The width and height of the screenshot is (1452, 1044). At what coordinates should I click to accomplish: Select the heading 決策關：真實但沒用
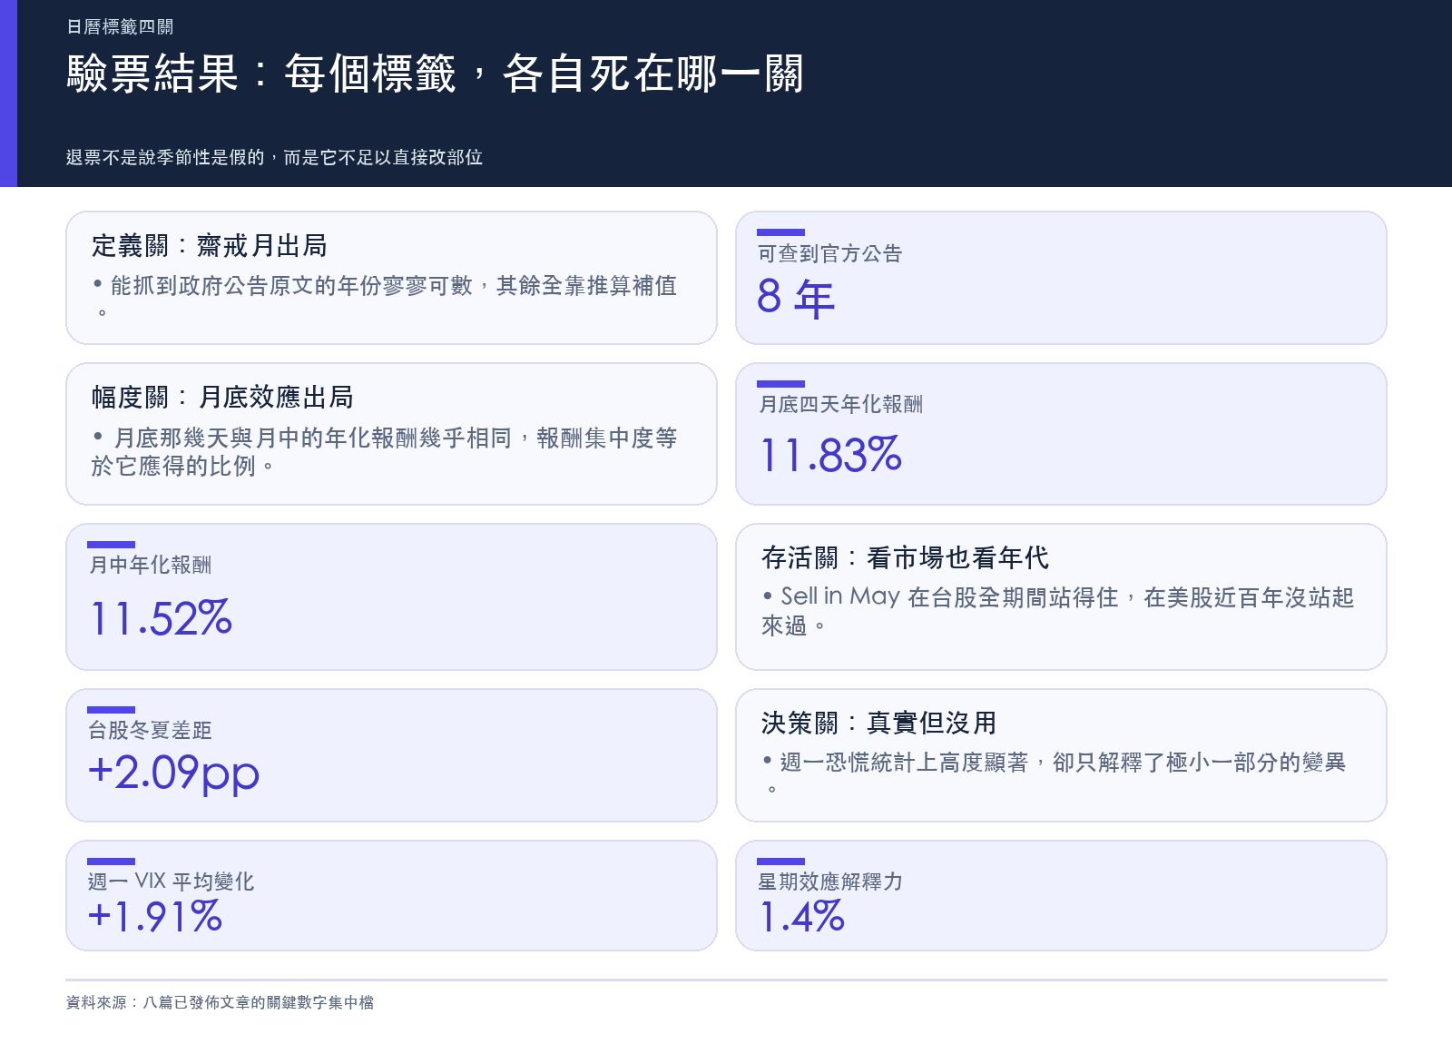click(878, 723)
